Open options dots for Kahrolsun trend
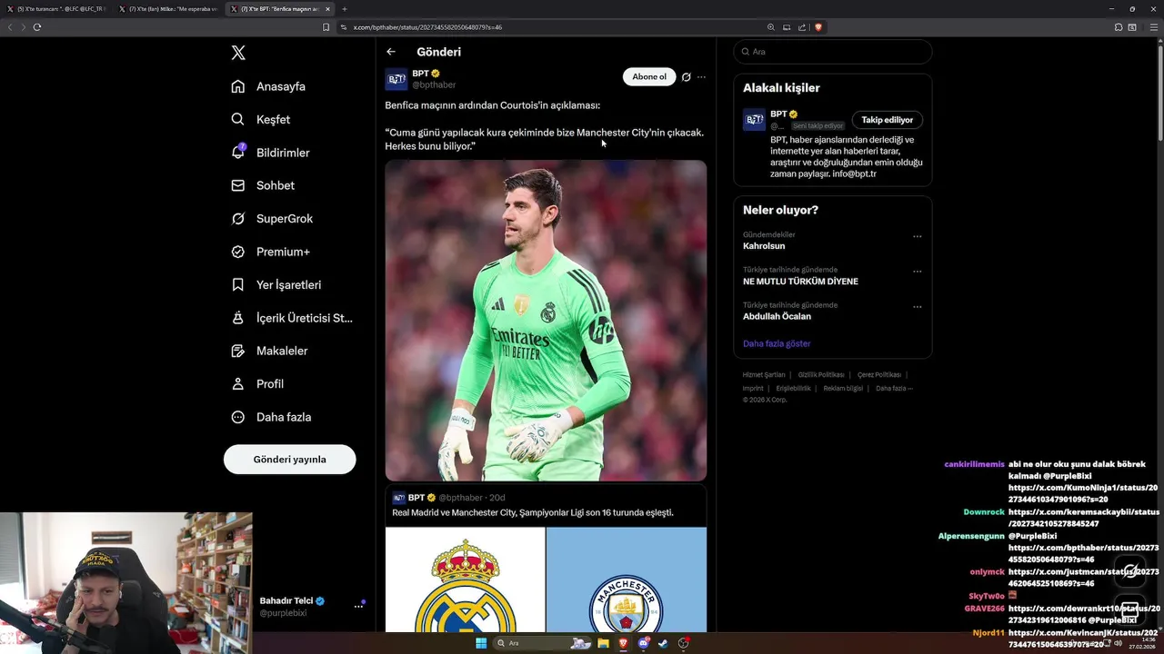This screenshot has height=654, width=1164. click(x=917, y=236)
